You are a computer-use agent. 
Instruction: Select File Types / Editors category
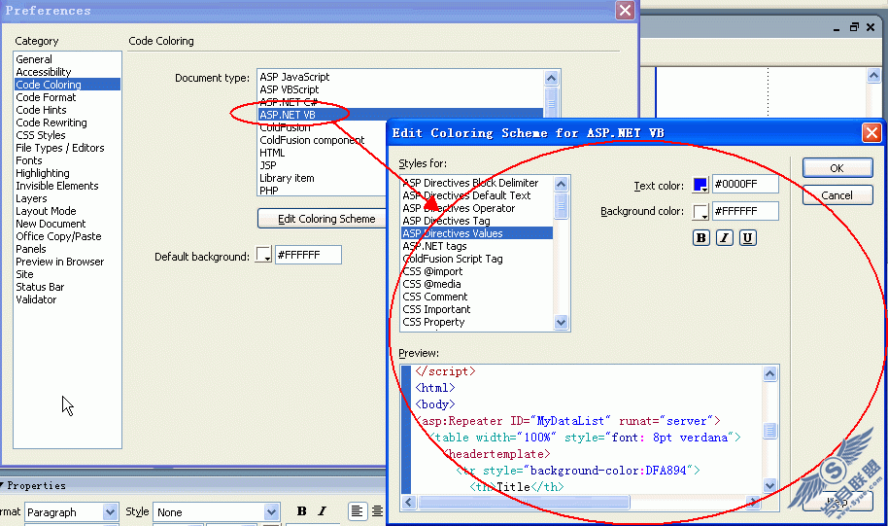tap(60, 148)
